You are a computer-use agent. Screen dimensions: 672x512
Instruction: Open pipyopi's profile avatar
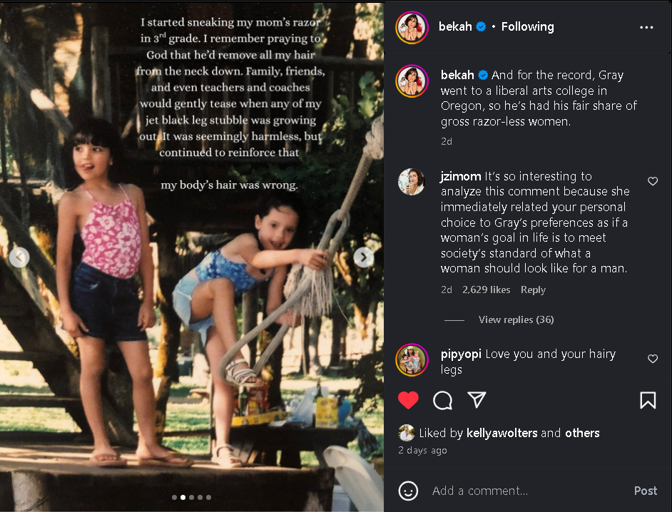click(412, 359)
